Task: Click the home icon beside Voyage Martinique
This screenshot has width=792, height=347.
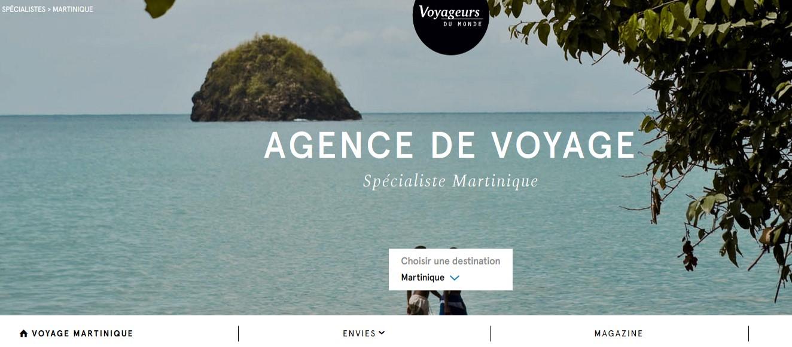Action: (x=24, y=334)
